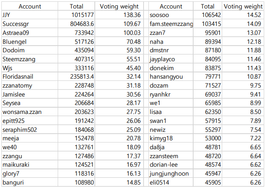This screenshot has height=189, width=266.
Task: Click the jayplayco account cell
Action: coord(171,59)
